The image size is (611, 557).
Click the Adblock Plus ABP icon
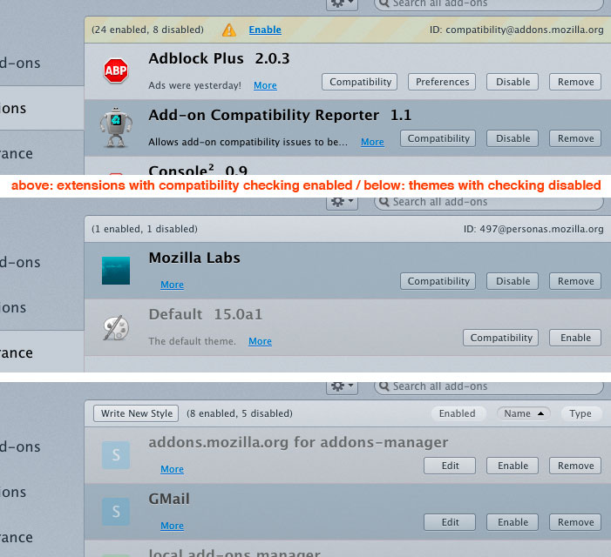116,70
